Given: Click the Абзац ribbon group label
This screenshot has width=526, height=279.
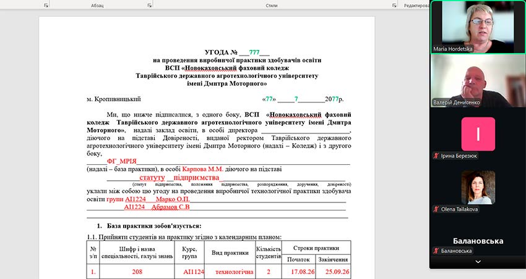Looking at the screenshot, I should 97,6.
